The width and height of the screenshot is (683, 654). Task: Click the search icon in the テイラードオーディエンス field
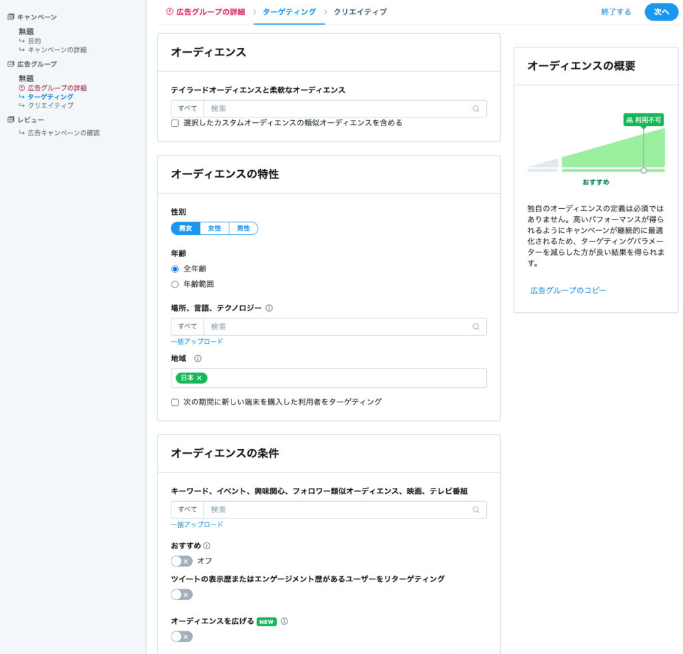coord(476,109)
